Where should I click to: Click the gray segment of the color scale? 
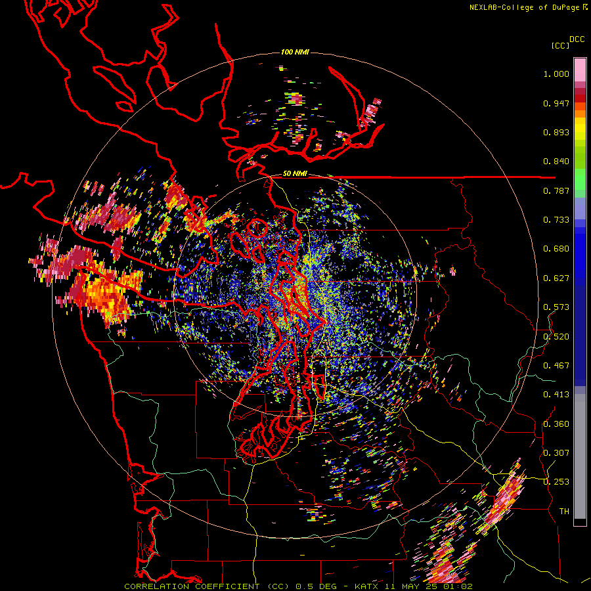click(580, 456)
